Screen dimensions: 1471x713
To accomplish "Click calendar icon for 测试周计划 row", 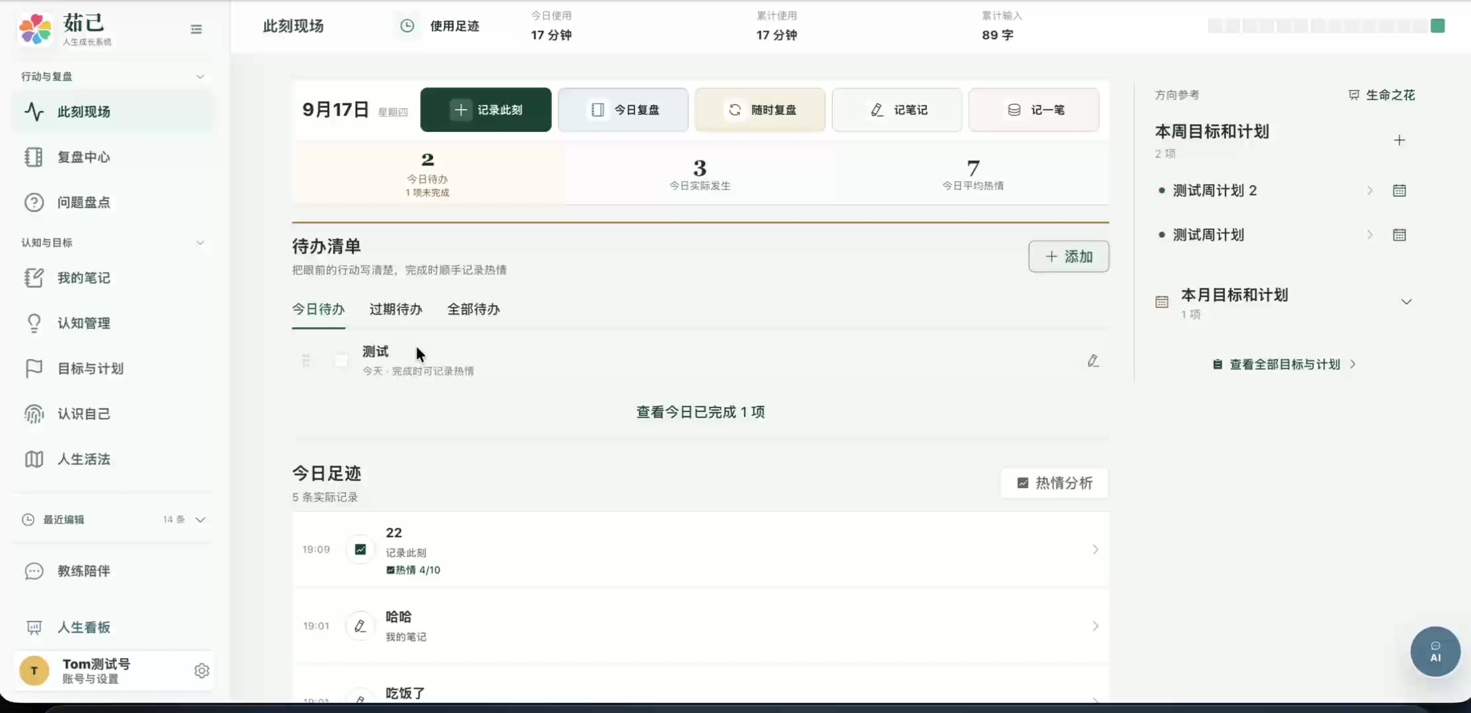I will coord(1399,235).
